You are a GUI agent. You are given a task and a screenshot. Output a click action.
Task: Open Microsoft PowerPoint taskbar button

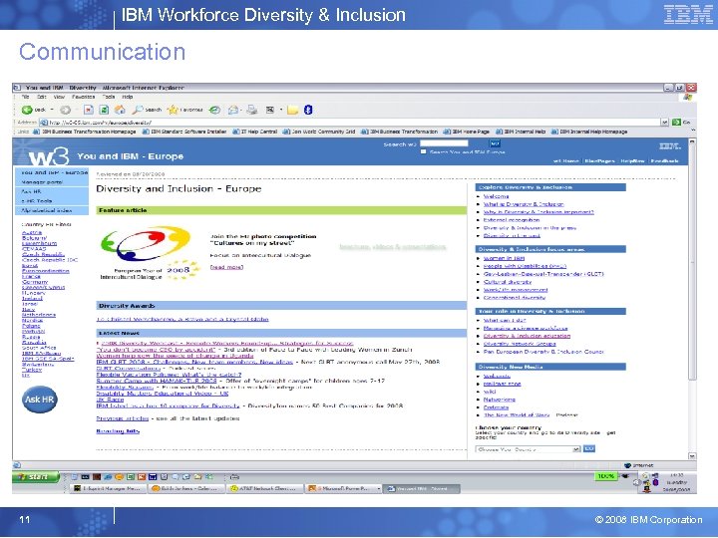coord(341,488)
